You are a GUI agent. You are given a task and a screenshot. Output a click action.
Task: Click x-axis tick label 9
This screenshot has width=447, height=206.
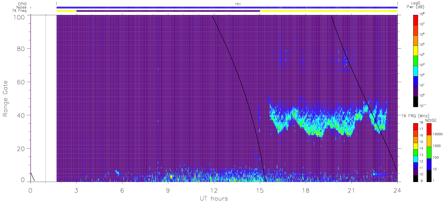168,190
